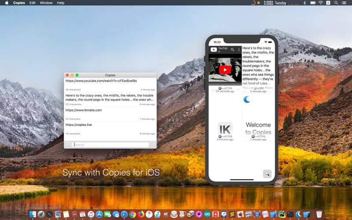Click Tuesday in the menu bar

[x=280, y=3]
